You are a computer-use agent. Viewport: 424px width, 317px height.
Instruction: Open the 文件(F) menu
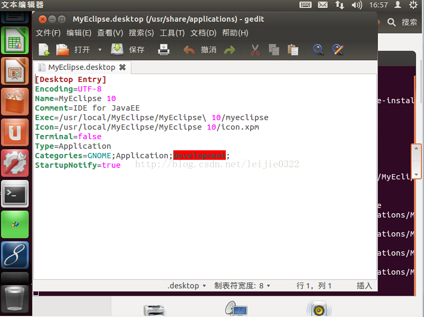pyautogui.click(x=48, y=33)
